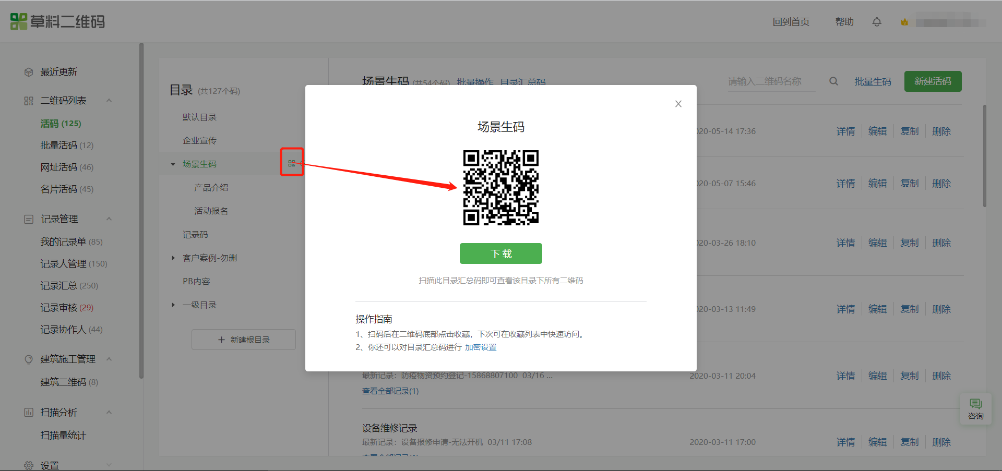Open 帮助 in the header
Viewport: 1002px width, 471px height.
[844, 22]
